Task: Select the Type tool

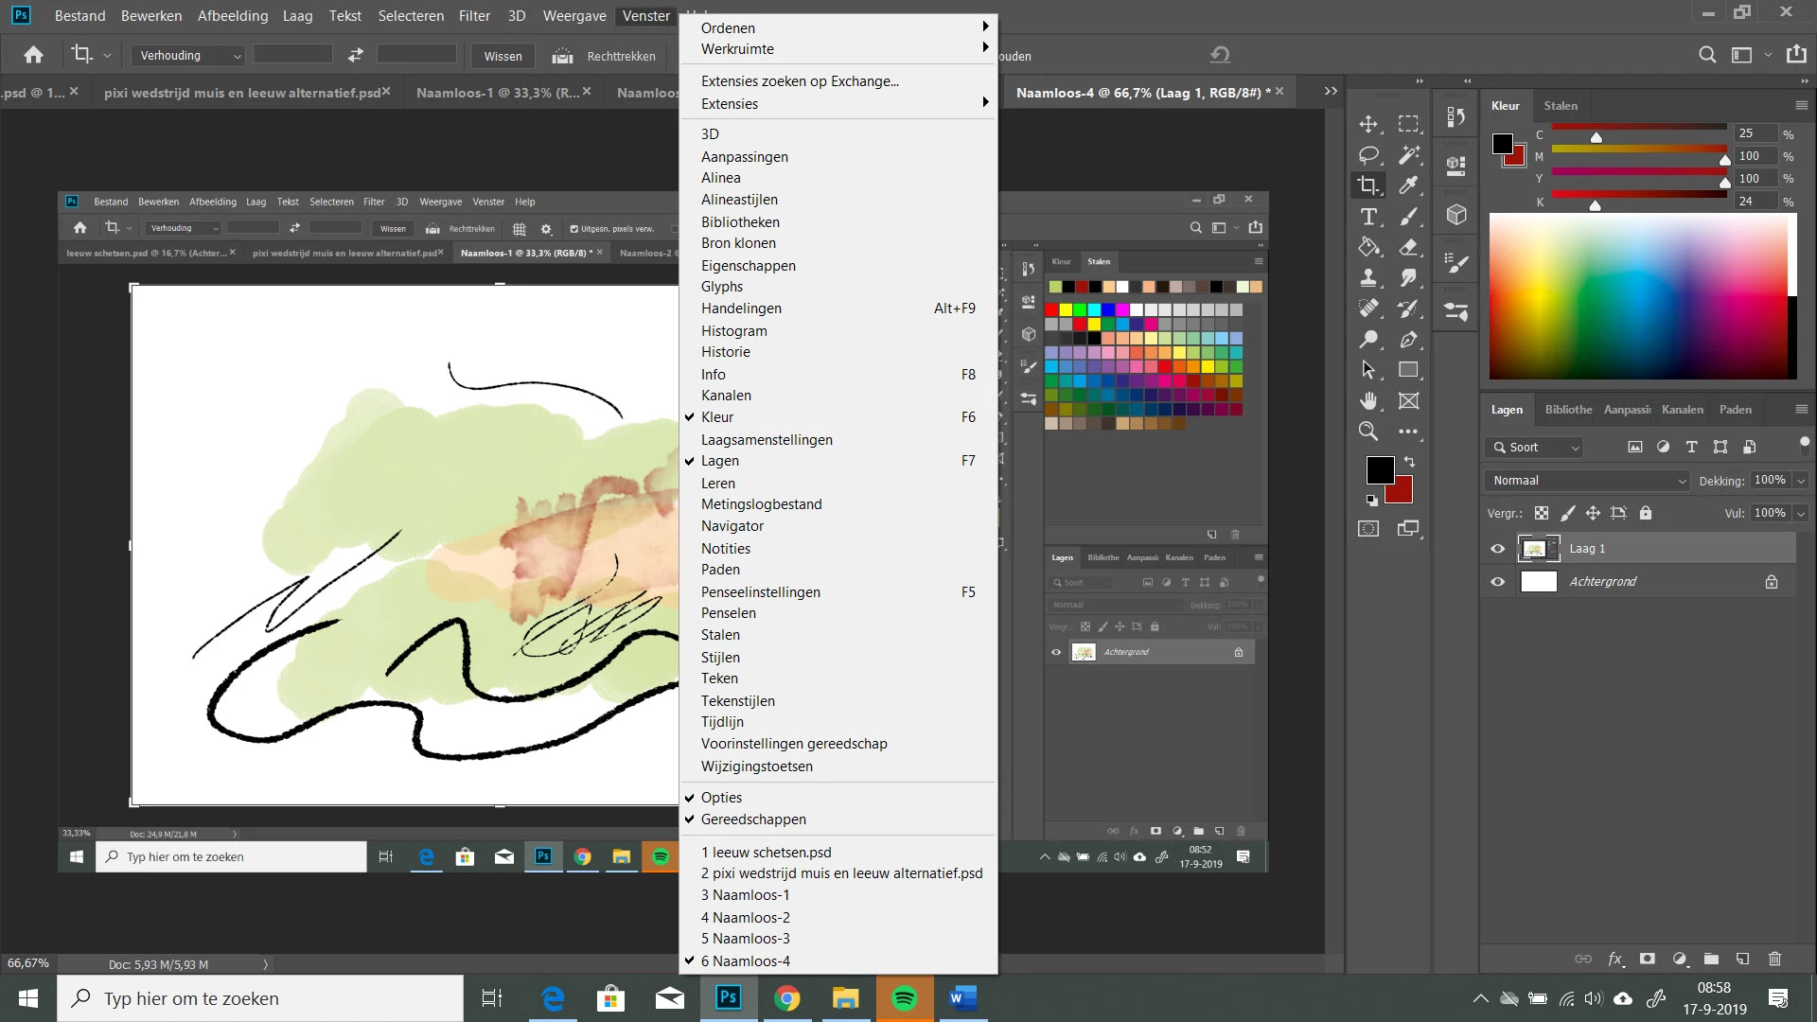Action: pos(1368,217)
